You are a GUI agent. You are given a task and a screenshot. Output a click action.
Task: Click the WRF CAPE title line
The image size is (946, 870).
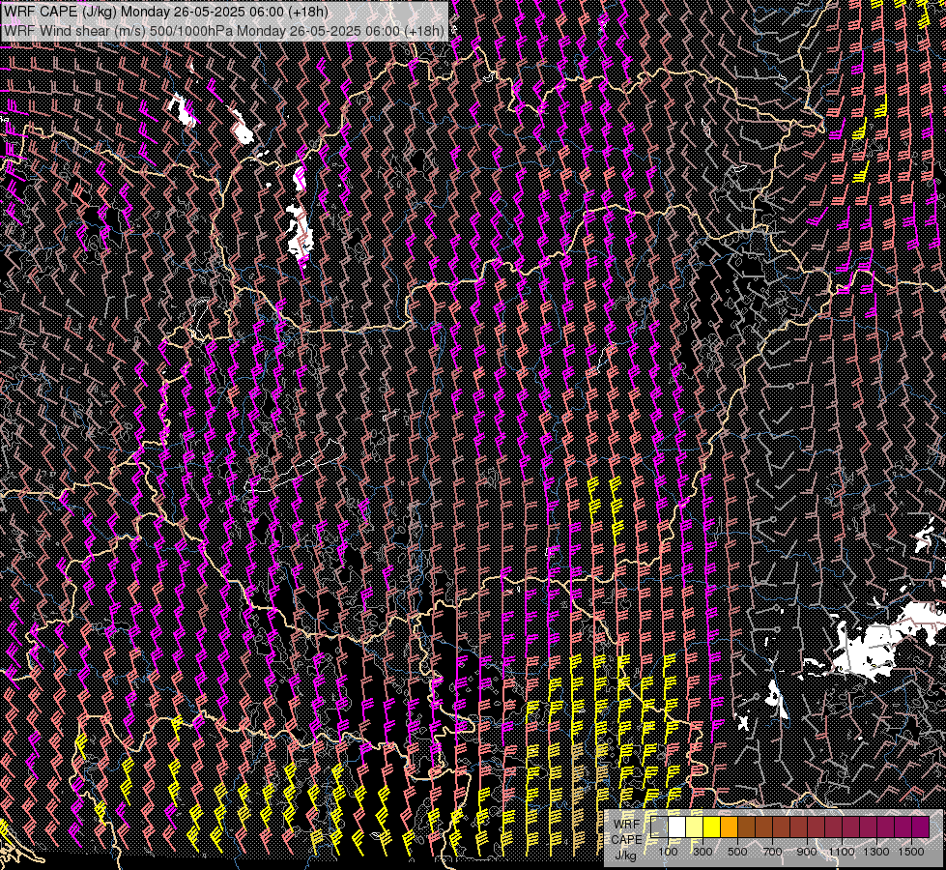click(166, 12)
